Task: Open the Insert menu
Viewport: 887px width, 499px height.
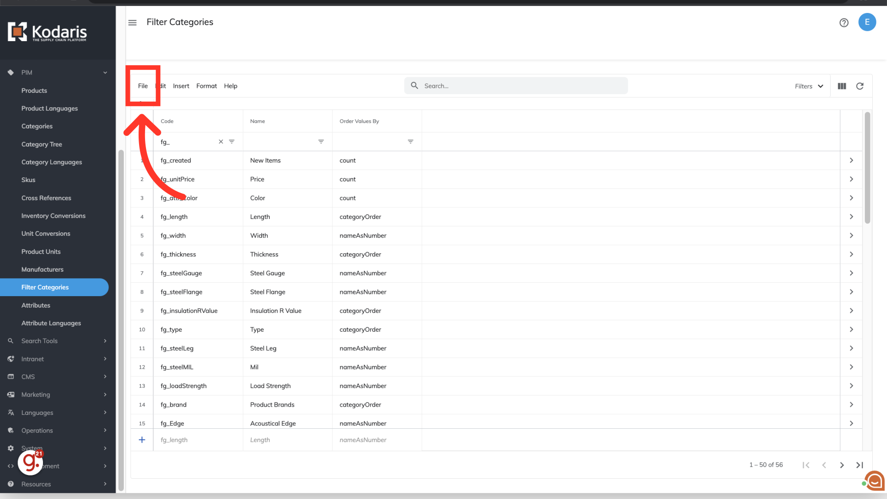Action: coord(181,86)
